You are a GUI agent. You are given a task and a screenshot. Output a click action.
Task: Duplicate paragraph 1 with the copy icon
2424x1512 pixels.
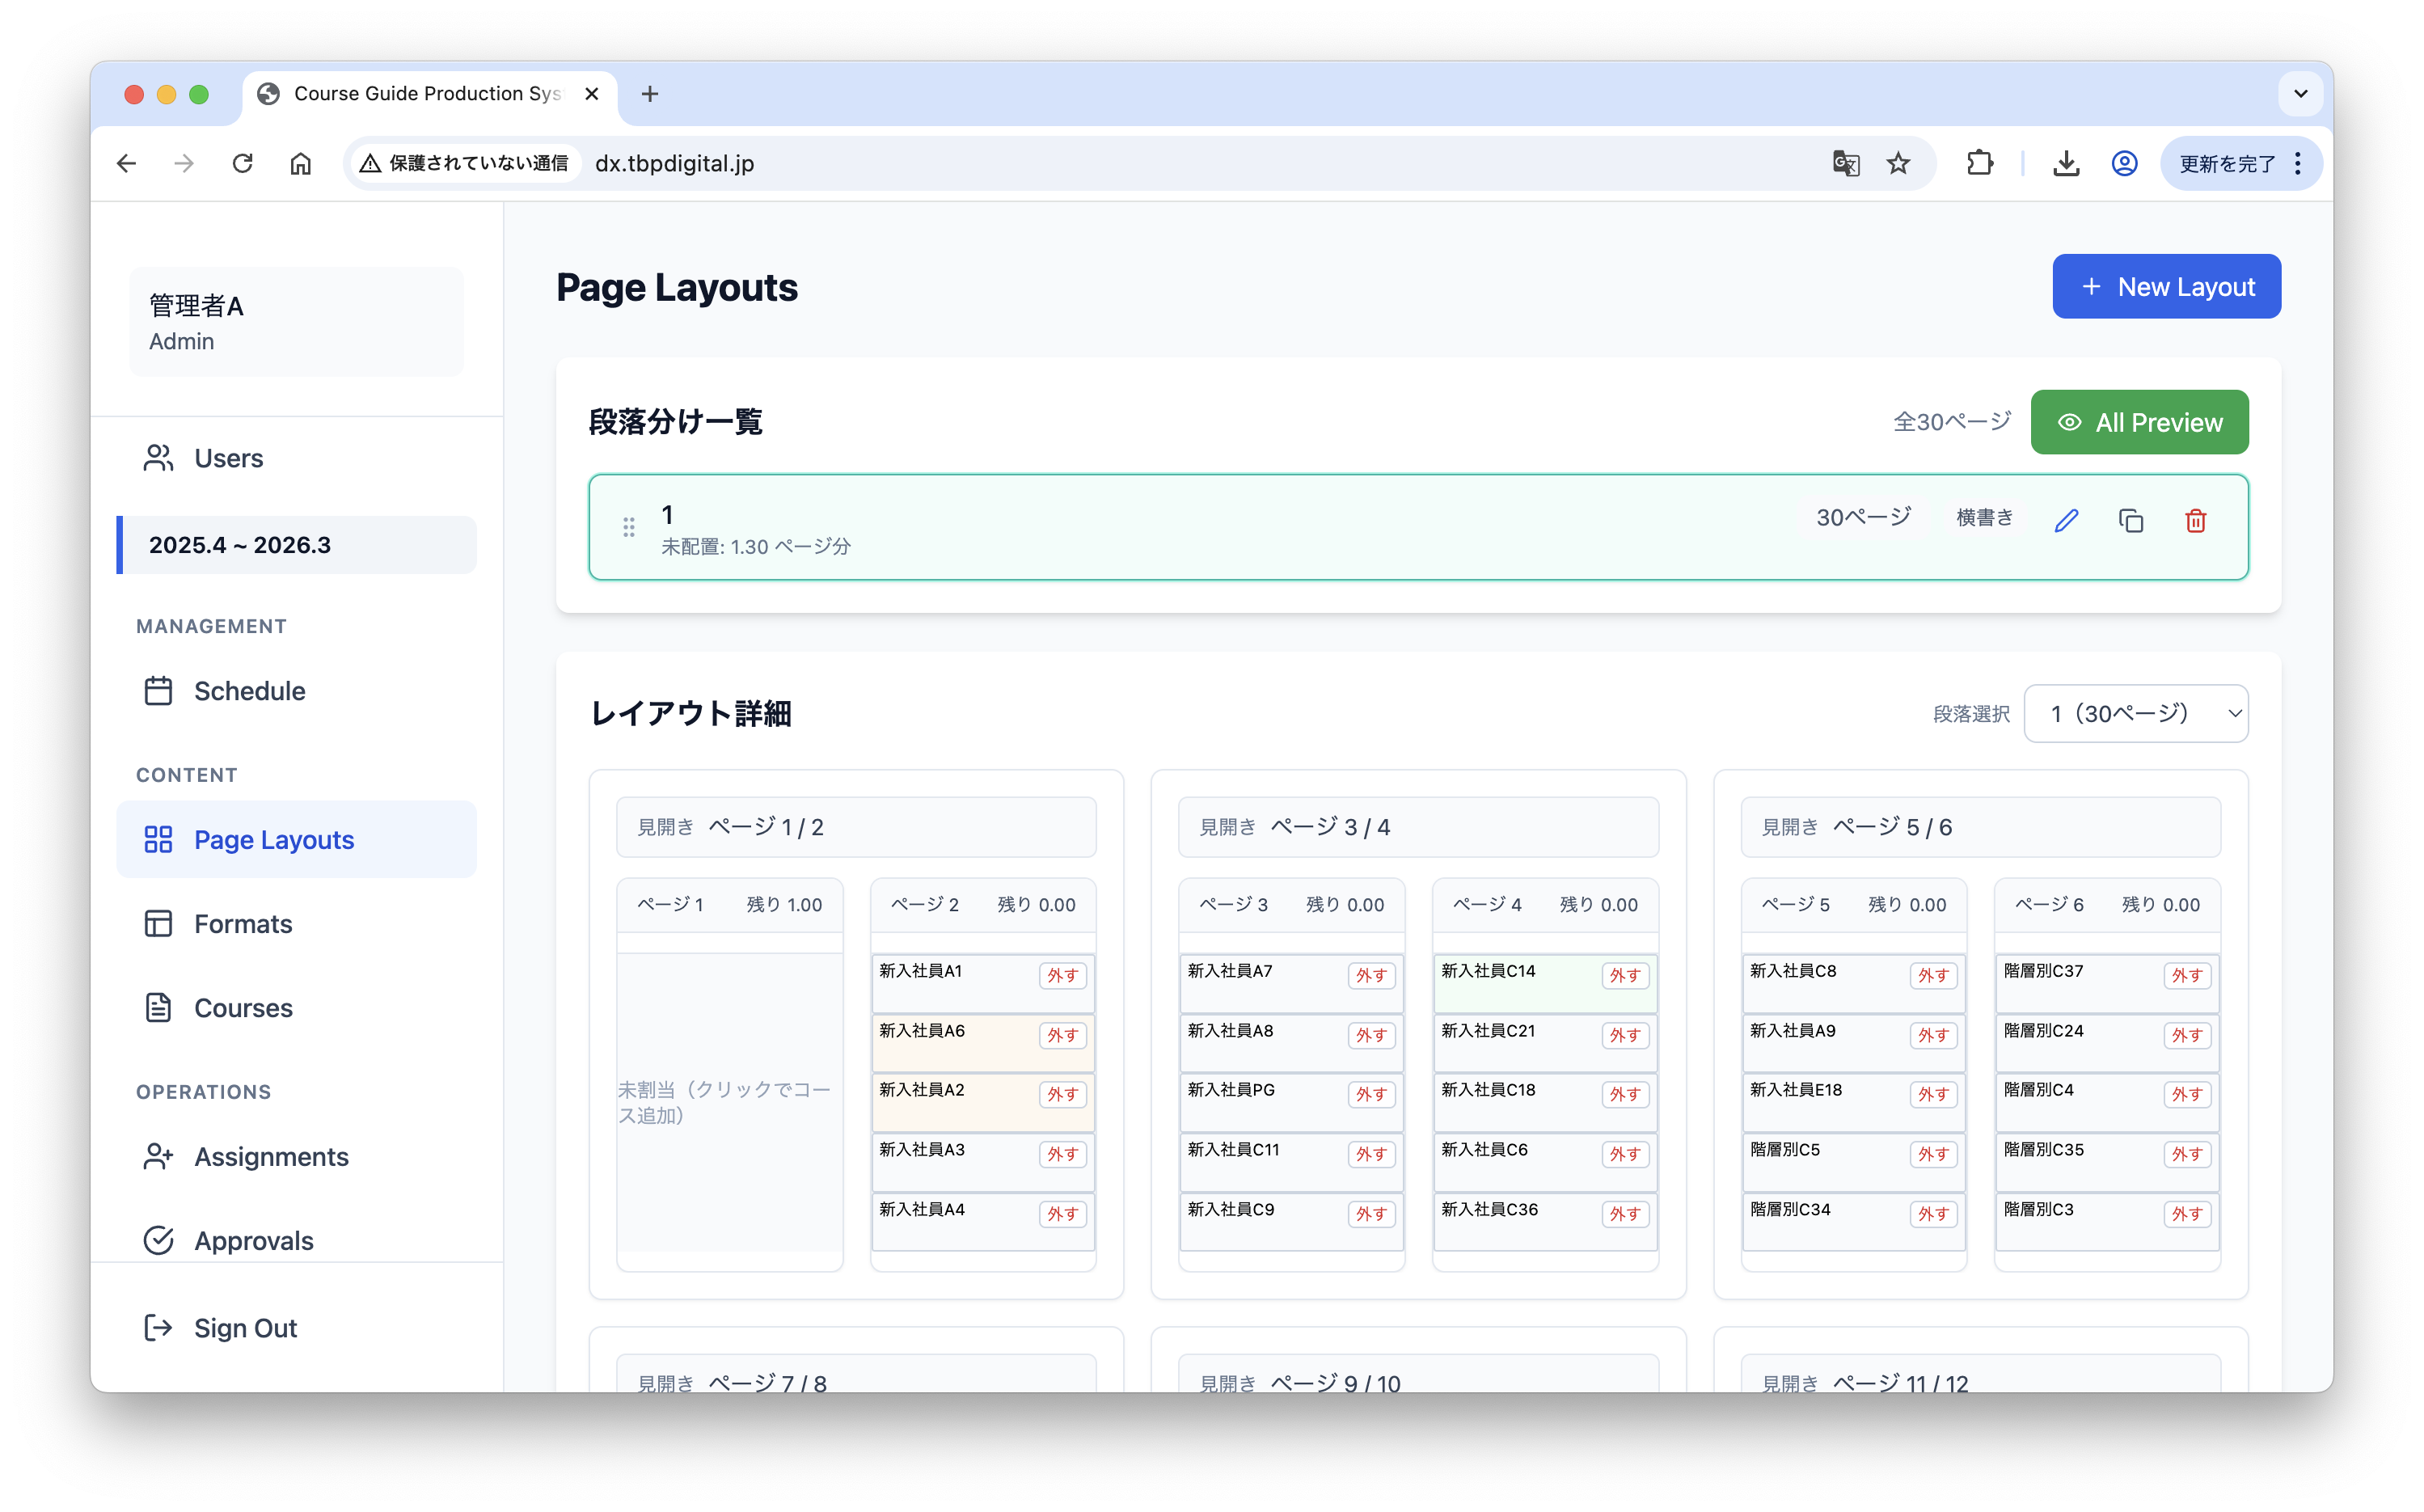click(2132, 520)
